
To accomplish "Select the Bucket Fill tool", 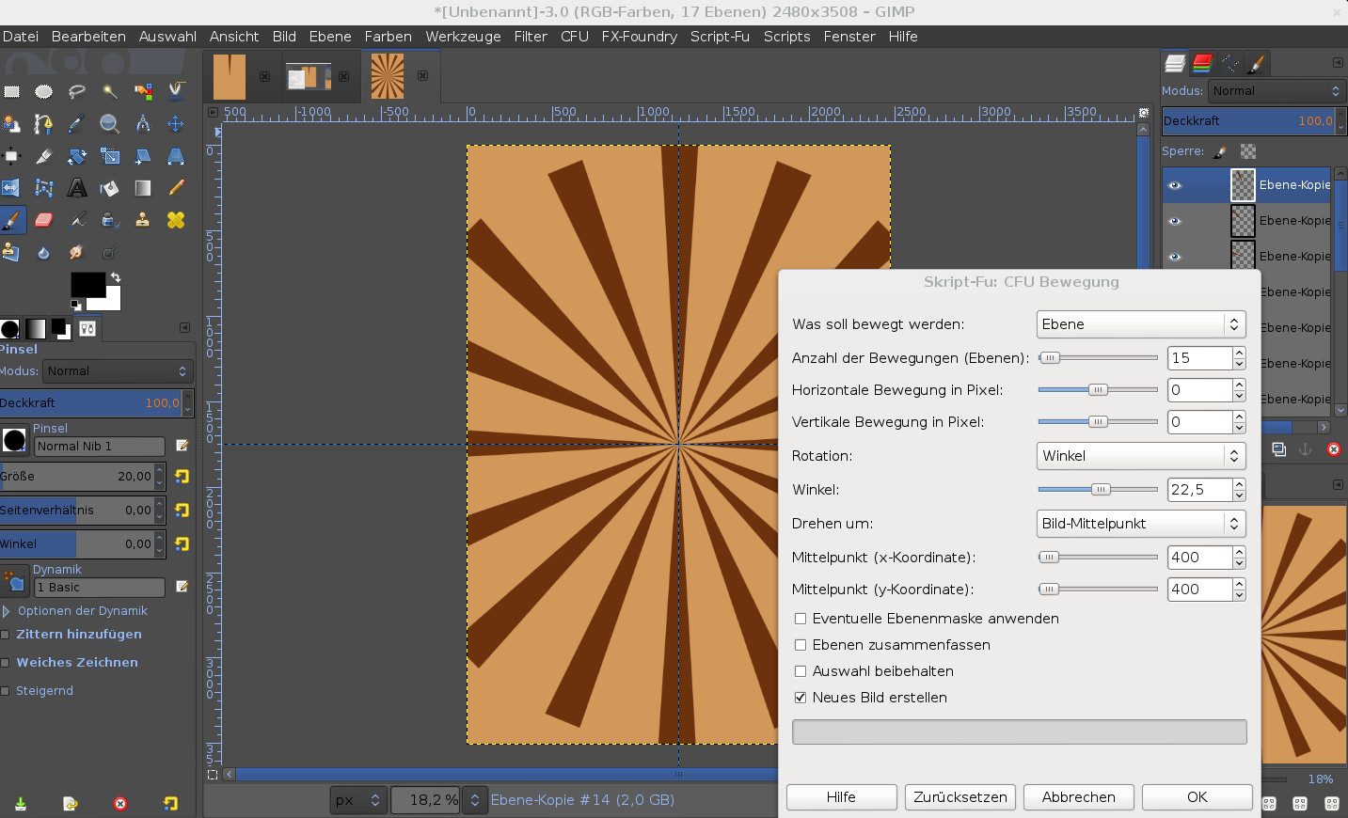I will [x=110, y=188].
